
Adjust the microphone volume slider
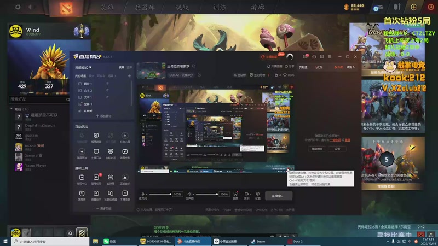tap(160, 194)
